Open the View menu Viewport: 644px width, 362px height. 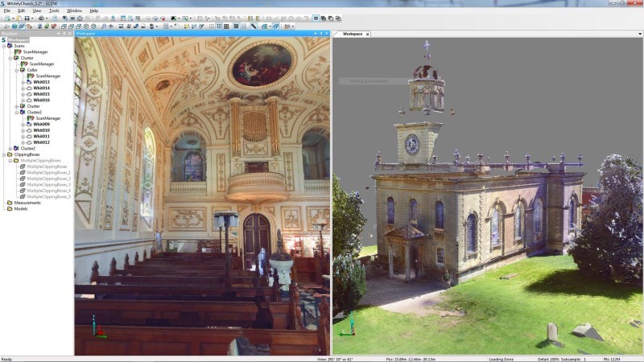36,10
